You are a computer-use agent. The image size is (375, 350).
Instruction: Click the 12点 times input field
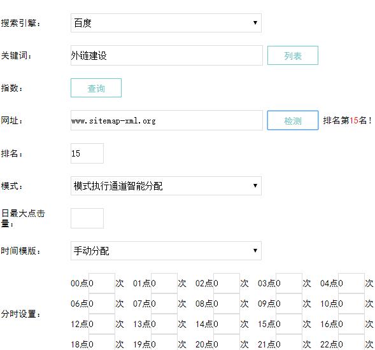[102, 324]
